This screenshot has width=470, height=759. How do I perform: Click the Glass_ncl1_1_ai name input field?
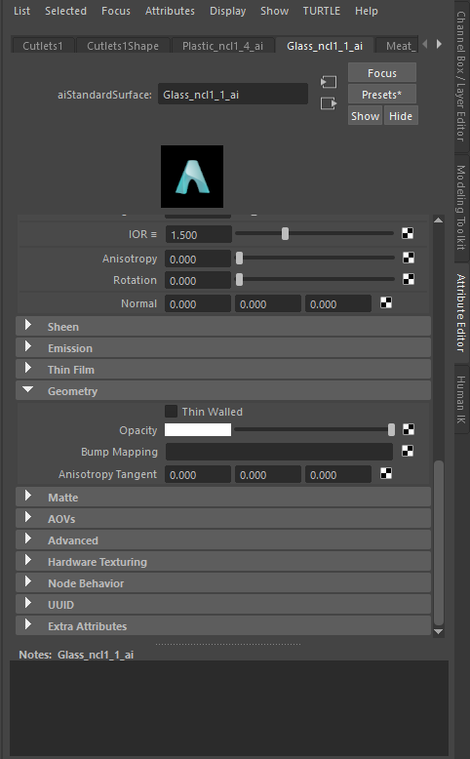pos(233,95)
